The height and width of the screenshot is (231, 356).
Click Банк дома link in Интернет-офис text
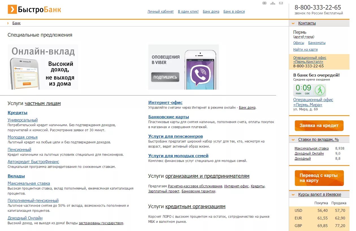click(247, 108)
